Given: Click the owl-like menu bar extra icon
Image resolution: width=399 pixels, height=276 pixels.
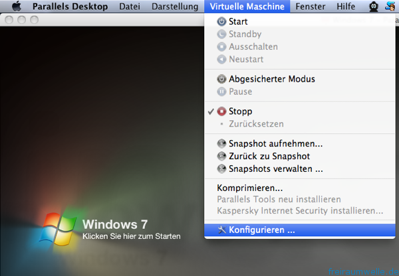Looking at the screenshot, I should coord(374,7).
